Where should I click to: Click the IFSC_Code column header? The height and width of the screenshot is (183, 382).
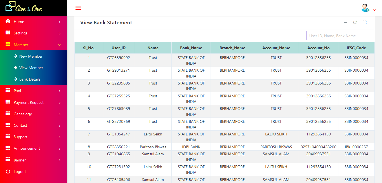[356, 48]
